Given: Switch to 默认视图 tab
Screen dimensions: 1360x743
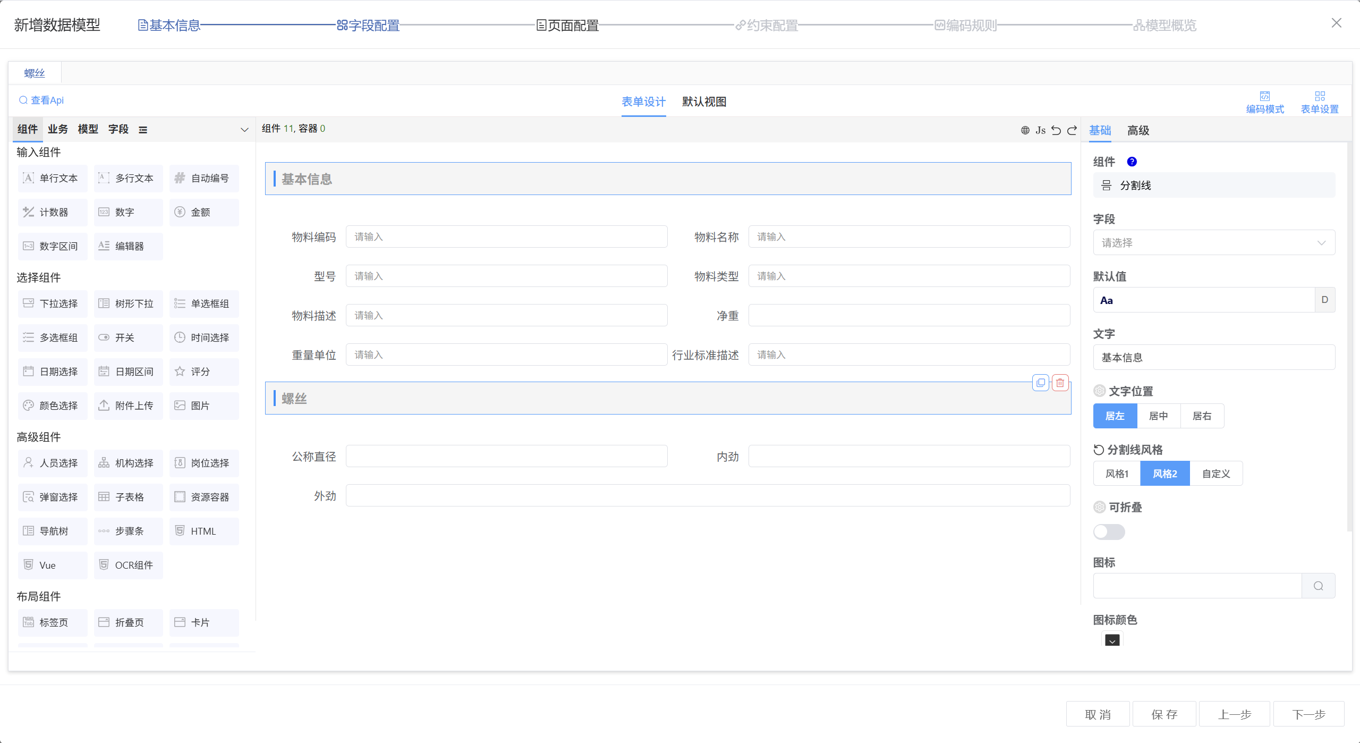Looking at the screenshot, I should [704, 102].
